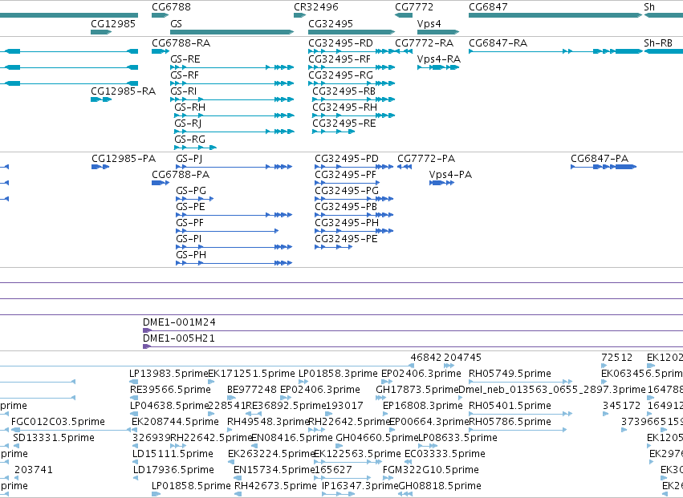Image resolution: width=683 pixels, height=498 pixels.
Task: Click the CG6847-PA protein label
Action: tap(600, 159)
